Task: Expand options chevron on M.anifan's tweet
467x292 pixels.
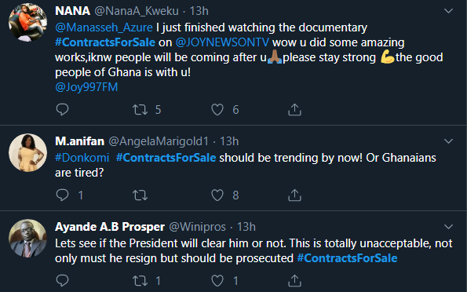Action: [448, 141]
